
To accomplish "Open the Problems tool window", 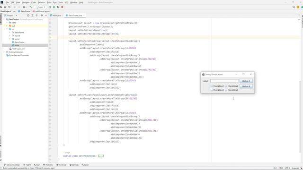I will [x=48, y=165].
